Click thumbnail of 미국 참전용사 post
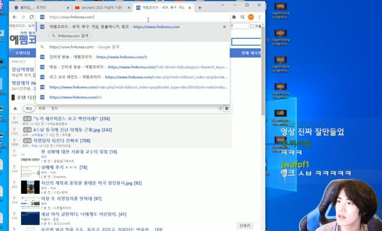 coord(30,187)
